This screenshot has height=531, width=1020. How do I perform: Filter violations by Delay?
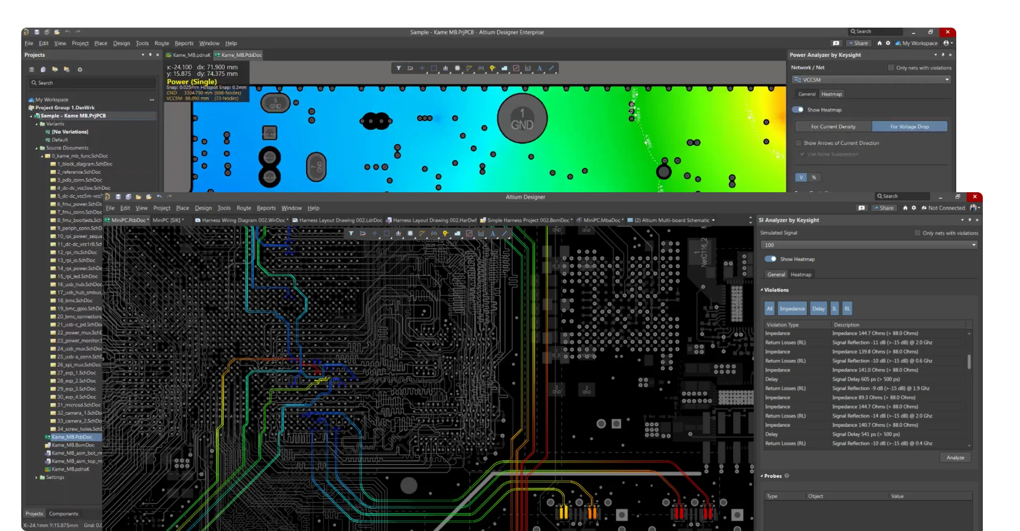tap(819, 309)
